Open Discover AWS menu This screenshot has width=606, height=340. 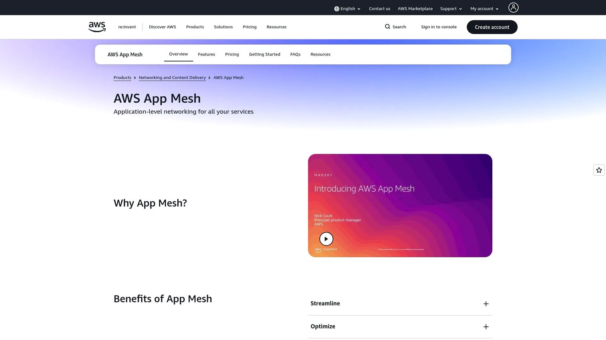click(163, 27)
